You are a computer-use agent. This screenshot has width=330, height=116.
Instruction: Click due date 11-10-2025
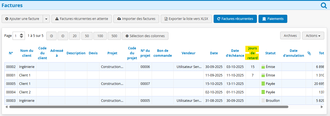pyautogui.click(x=235, y=75)
